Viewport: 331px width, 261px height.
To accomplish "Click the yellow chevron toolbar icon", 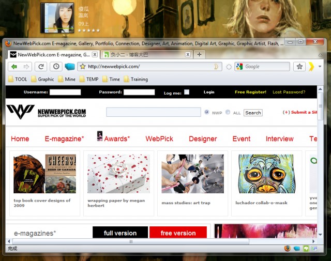I will point(311,67).
